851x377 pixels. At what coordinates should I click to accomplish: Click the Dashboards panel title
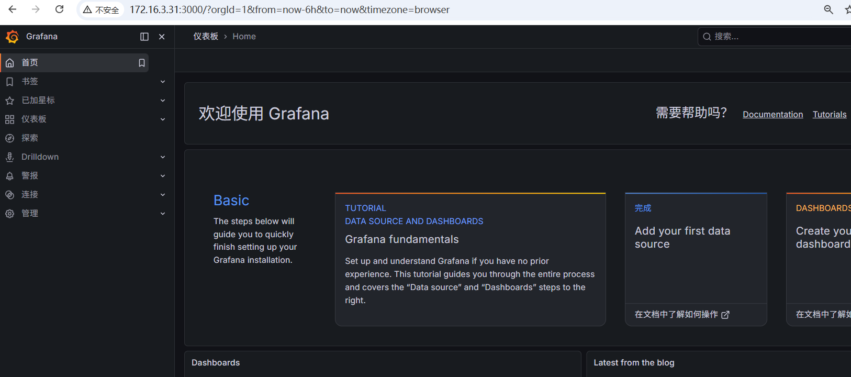[x=216, y=363]
